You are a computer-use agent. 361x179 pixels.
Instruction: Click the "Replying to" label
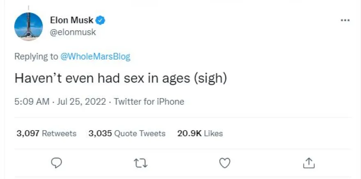[x=36, y=57]
